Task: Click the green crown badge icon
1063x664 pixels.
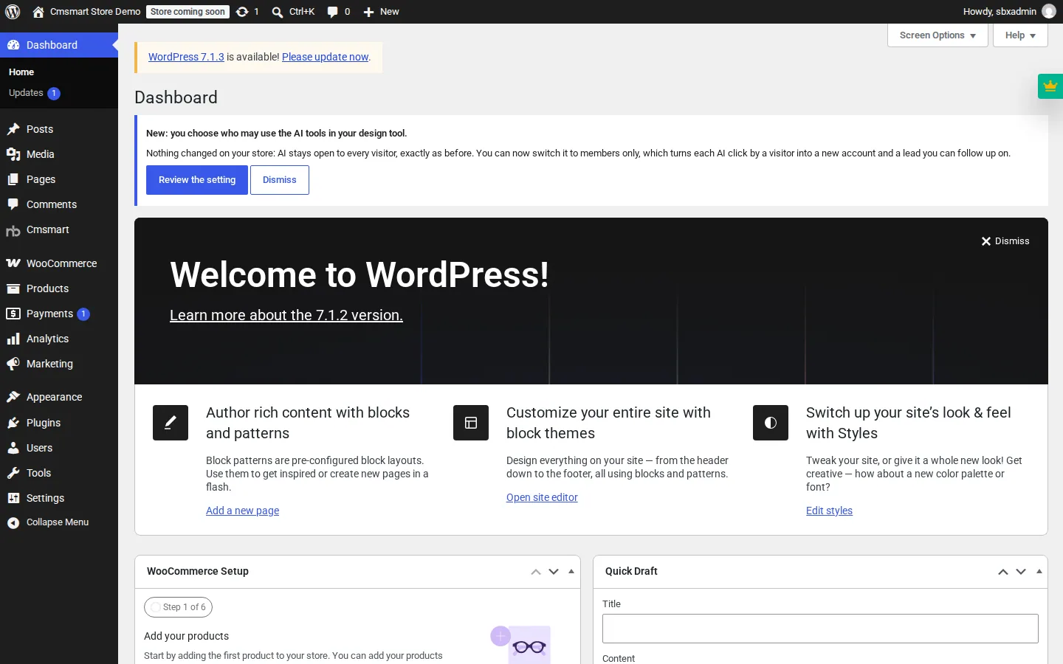Action: [x=1050, y=86]
